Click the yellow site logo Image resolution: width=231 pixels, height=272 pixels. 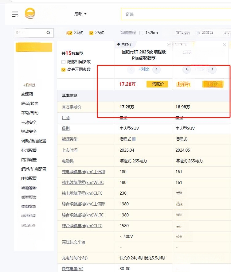point(30,14)
